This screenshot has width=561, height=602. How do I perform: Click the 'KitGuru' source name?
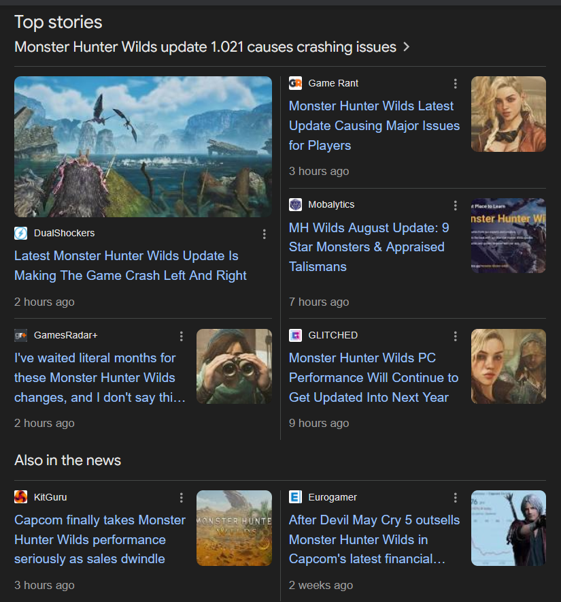pyautogui.click(x=50, y=497)
